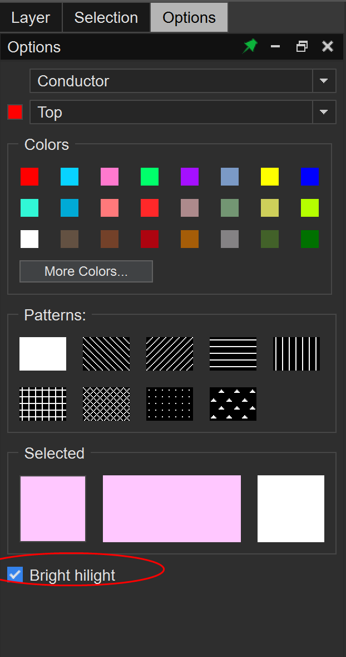Select the triangle marks pattern
This screenshot has height=657, width=346.
[x=233, y=404]
